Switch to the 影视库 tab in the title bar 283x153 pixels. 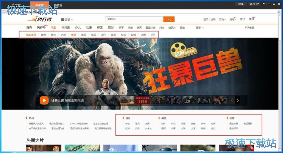click(40, 5)
